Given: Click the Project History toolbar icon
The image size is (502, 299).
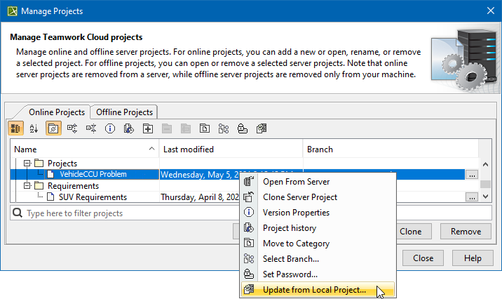Looking at the screenshot, I should pyautogui.click(x=128, y=128).
